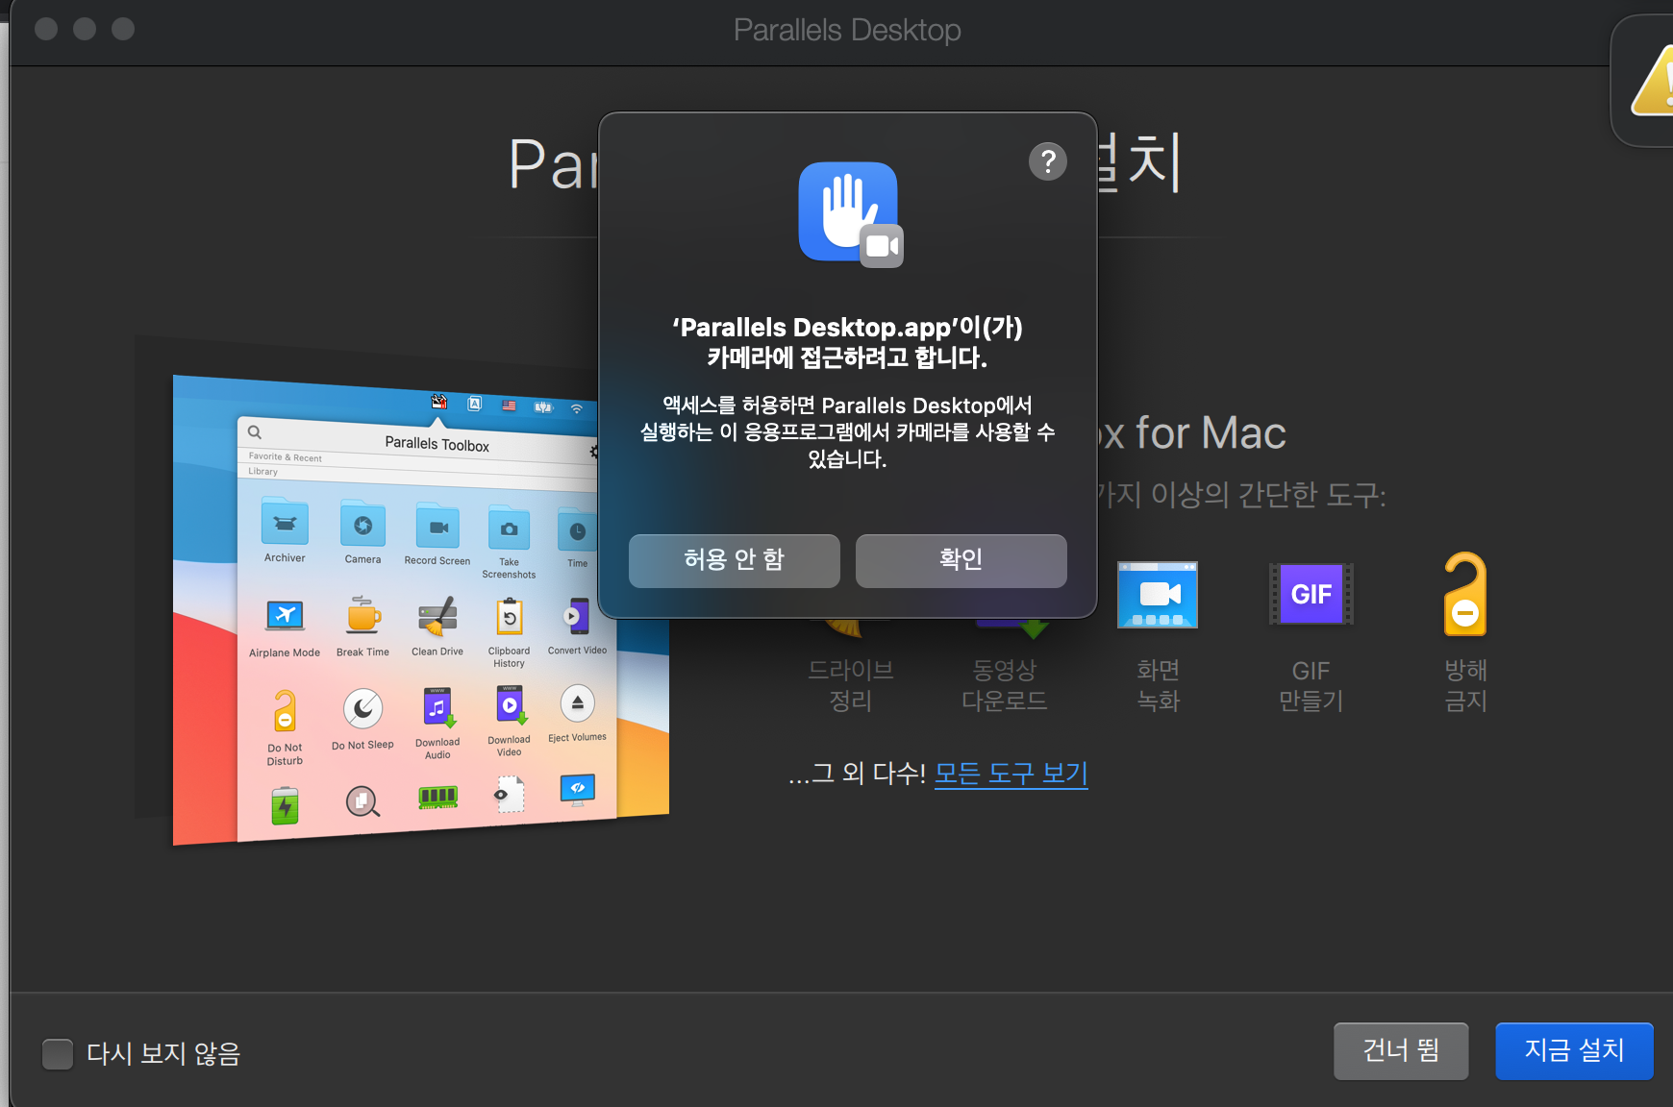The image size is (1673, 1107).
Task: Click the Camera icon in Toolbox preview
Action: point(362,525)
